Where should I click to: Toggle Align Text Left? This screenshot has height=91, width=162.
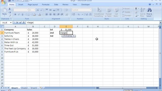pyautogui.click(x=47, y=14)
